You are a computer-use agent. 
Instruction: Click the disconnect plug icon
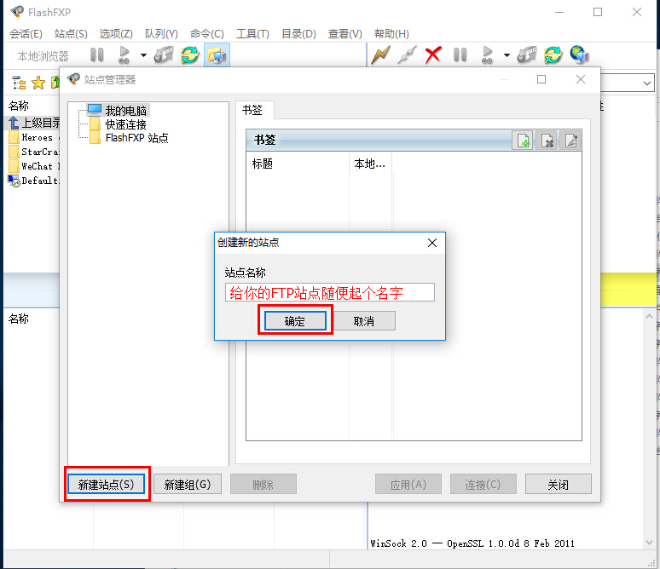(x=407, y=55)
